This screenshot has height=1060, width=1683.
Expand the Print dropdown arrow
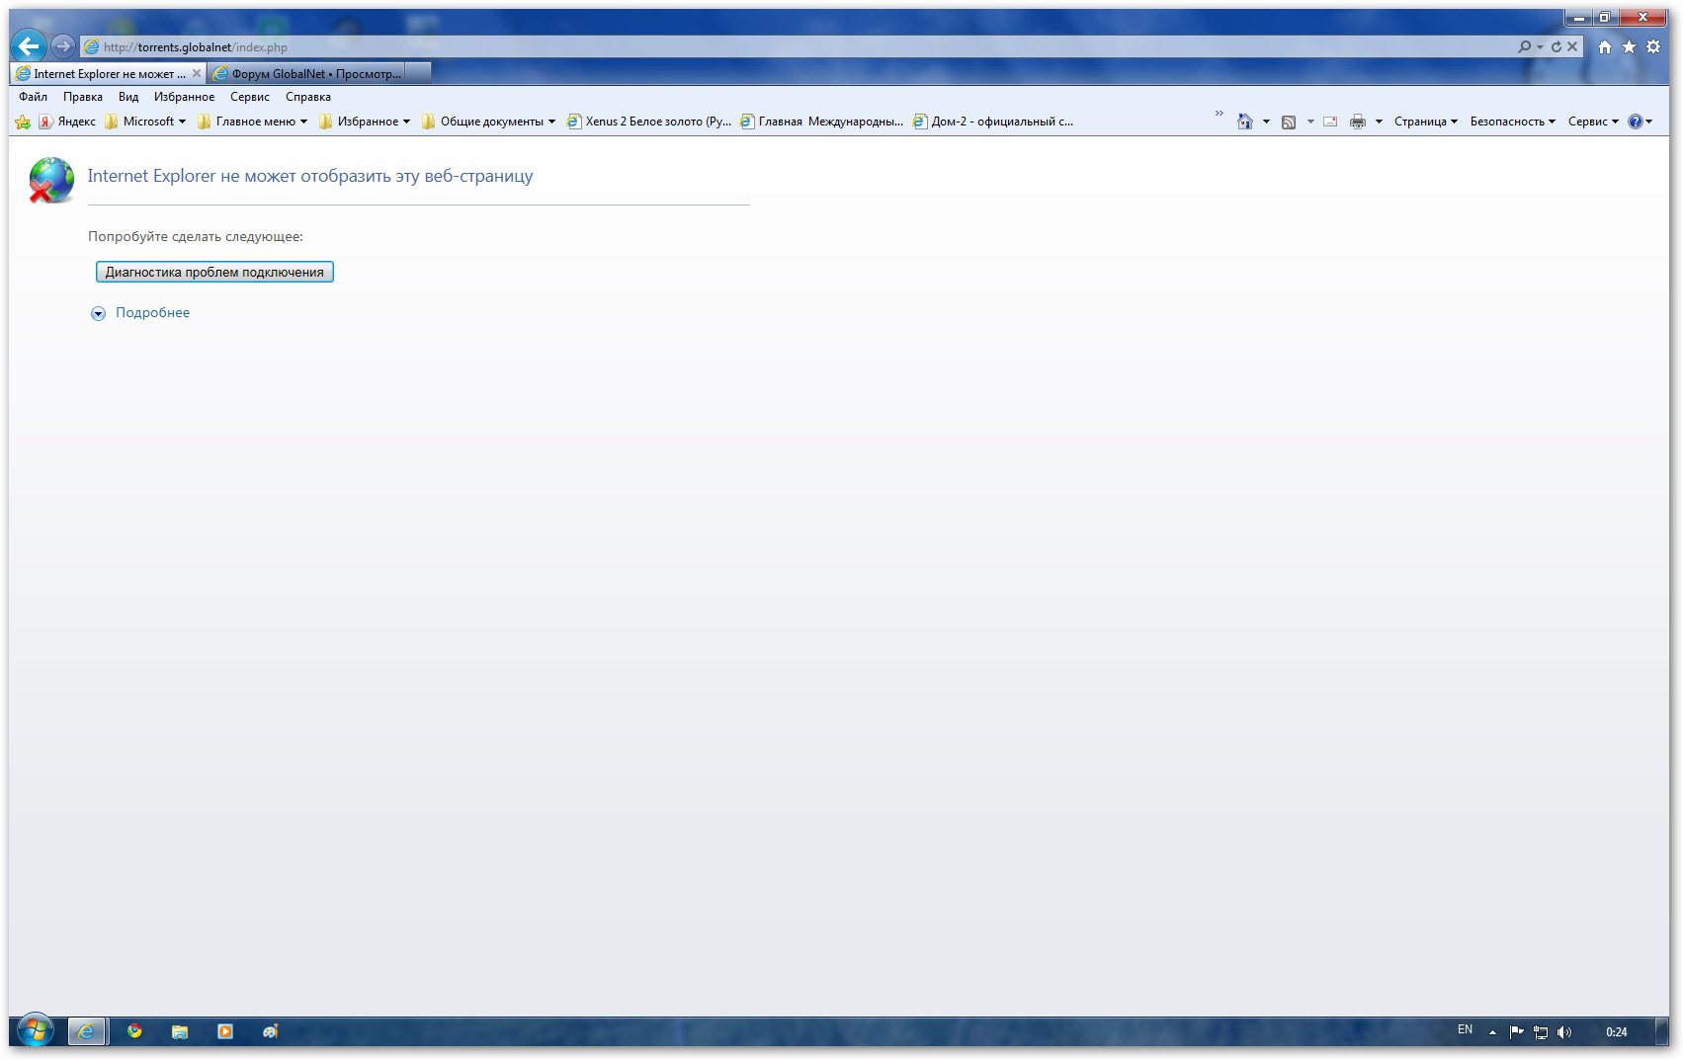(1379, 122)
